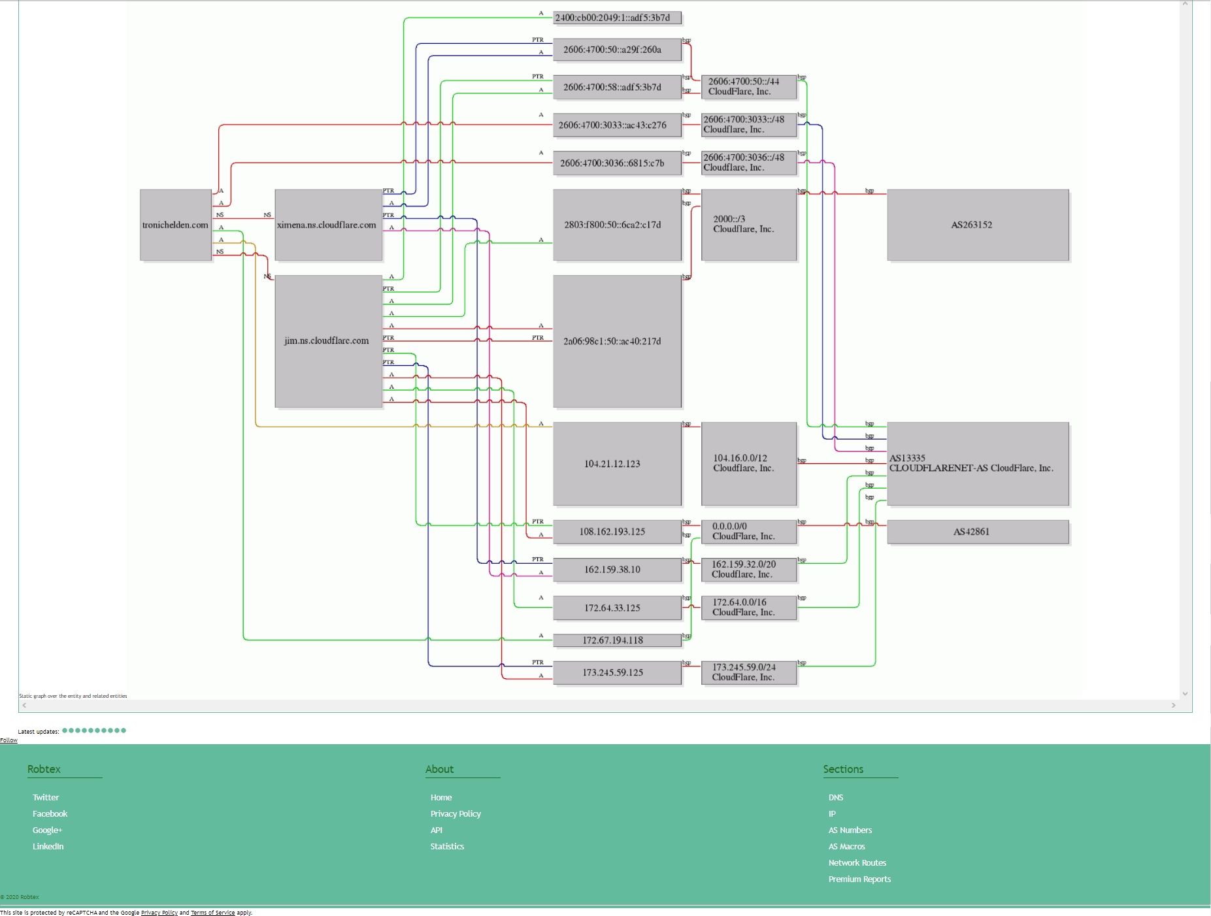Open the Twitter footer link

click(x=46, y=798)
